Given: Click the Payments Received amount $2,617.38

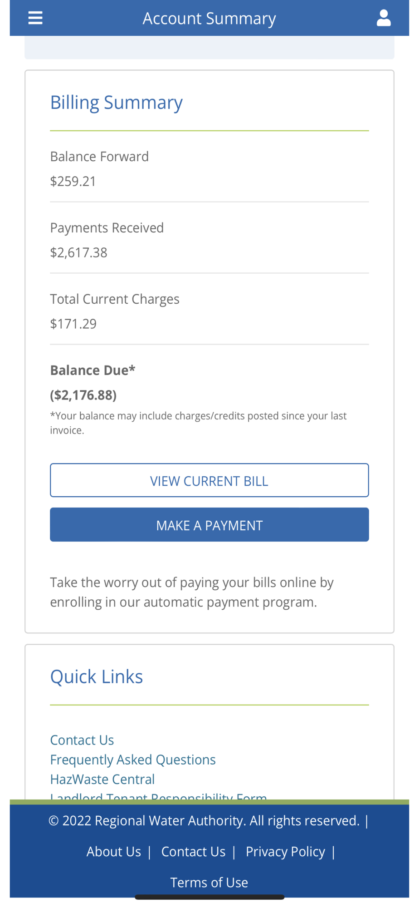Looking at the screenshot, I should [x=78, y=252].
